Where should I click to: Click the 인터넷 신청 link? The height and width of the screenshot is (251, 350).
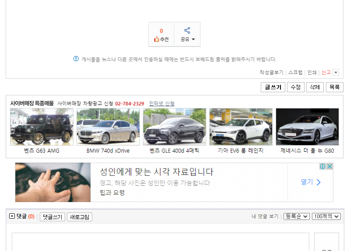tap(161, 104)
